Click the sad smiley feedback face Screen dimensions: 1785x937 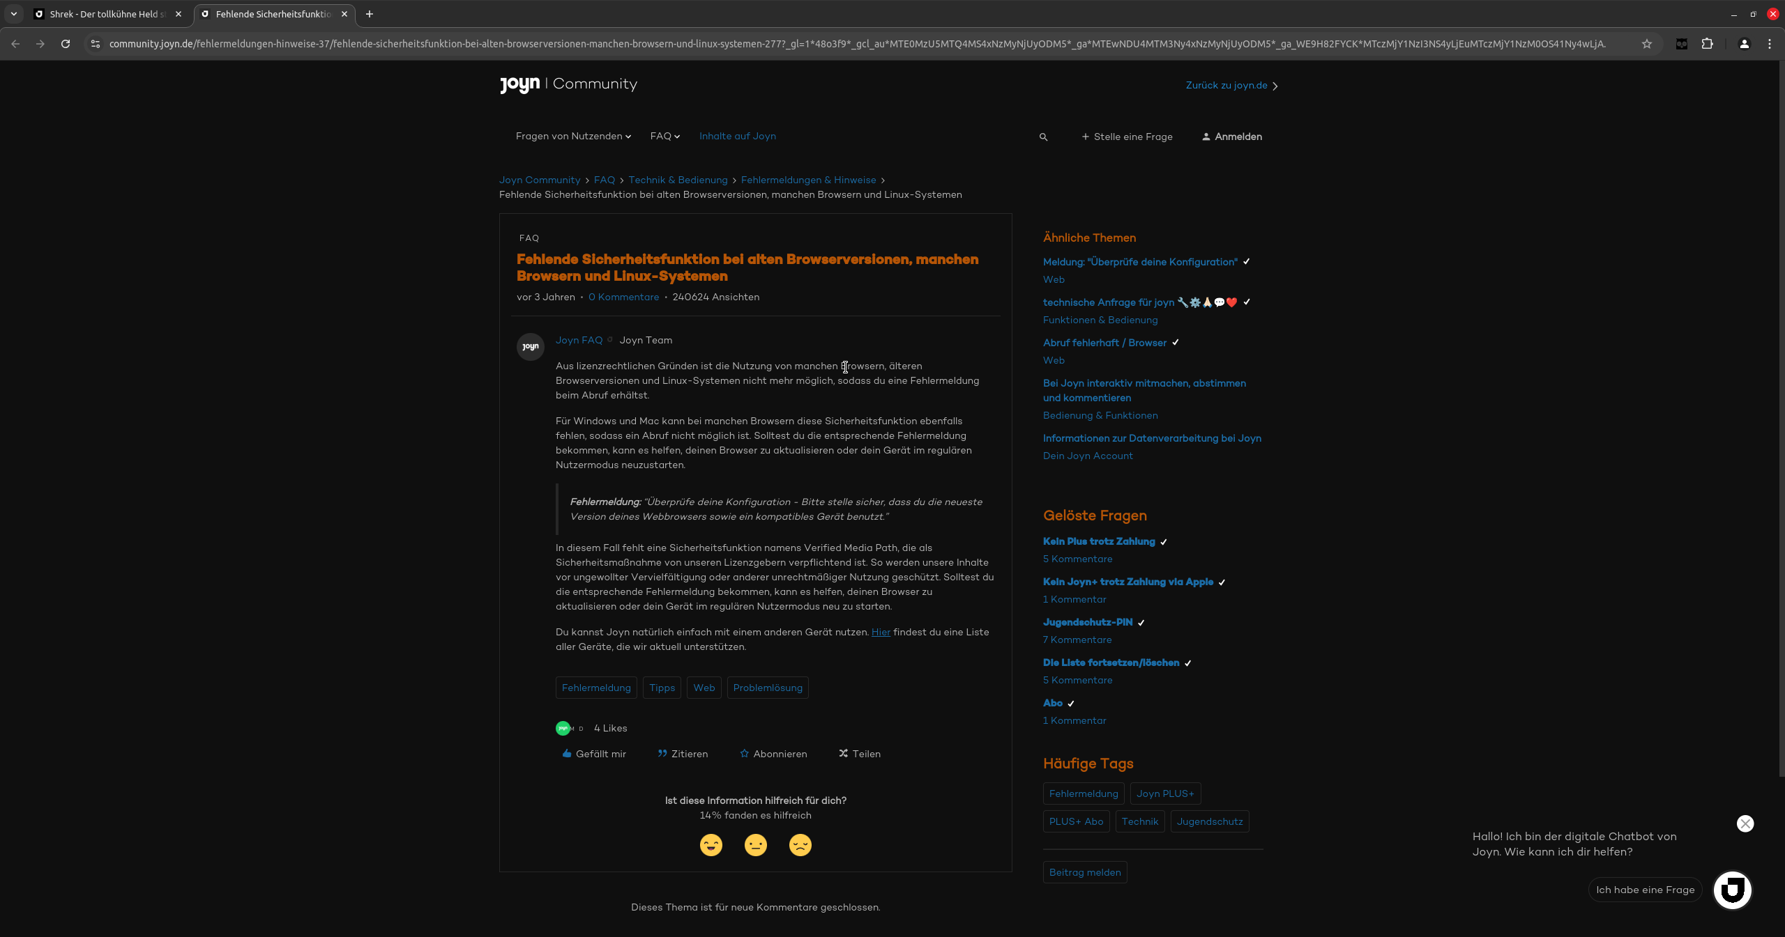point(800,845)
